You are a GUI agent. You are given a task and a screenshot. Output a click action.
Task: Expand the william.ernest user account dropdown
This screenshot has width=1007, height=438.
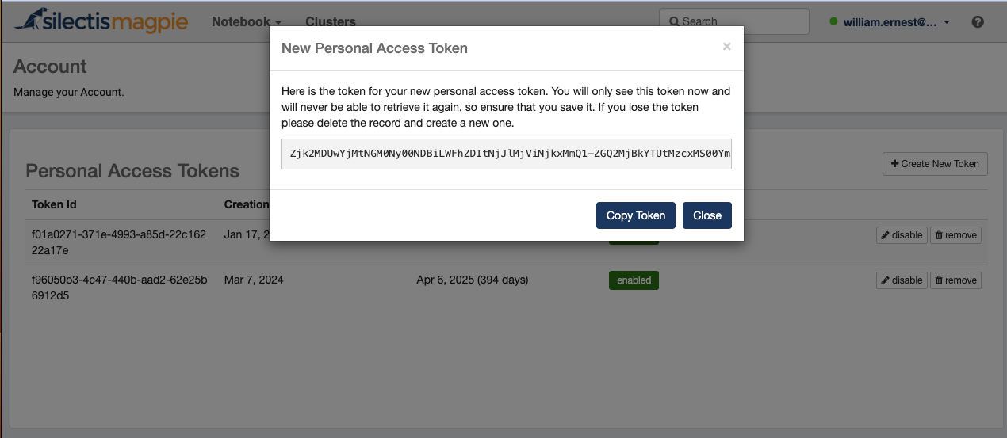click(890, 22)
